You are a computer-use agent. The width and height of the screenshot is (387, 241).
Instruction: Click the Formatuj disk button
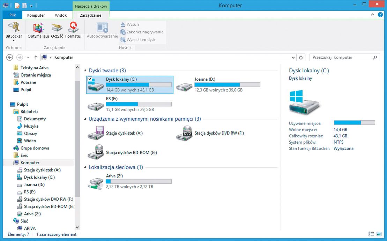click(73, 30)
